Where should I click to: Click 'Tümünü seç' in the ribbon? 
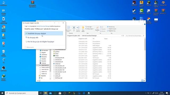(x=111, y=27)
